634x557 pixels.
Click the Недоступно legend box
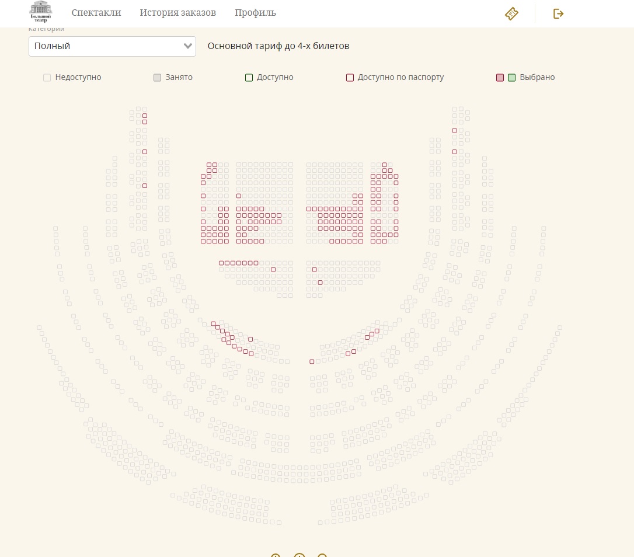pyautogui.click(x=47, y=78)
